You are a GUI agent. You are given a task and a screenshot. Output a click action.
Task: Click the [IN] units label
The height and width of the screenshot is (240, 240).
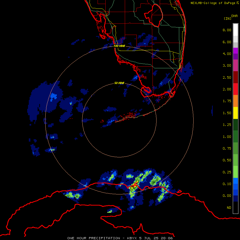tap(227, 18)
